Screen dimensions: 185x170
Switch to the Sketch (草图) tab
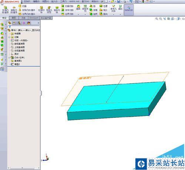click(x=14, y=18)
